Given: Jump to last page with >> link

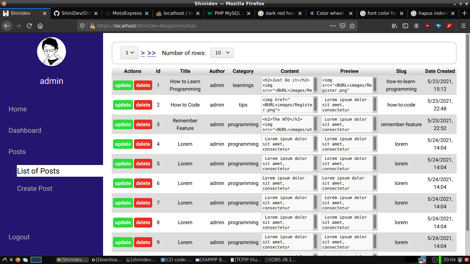Looking at the screenshot, I should pos(152,53).
